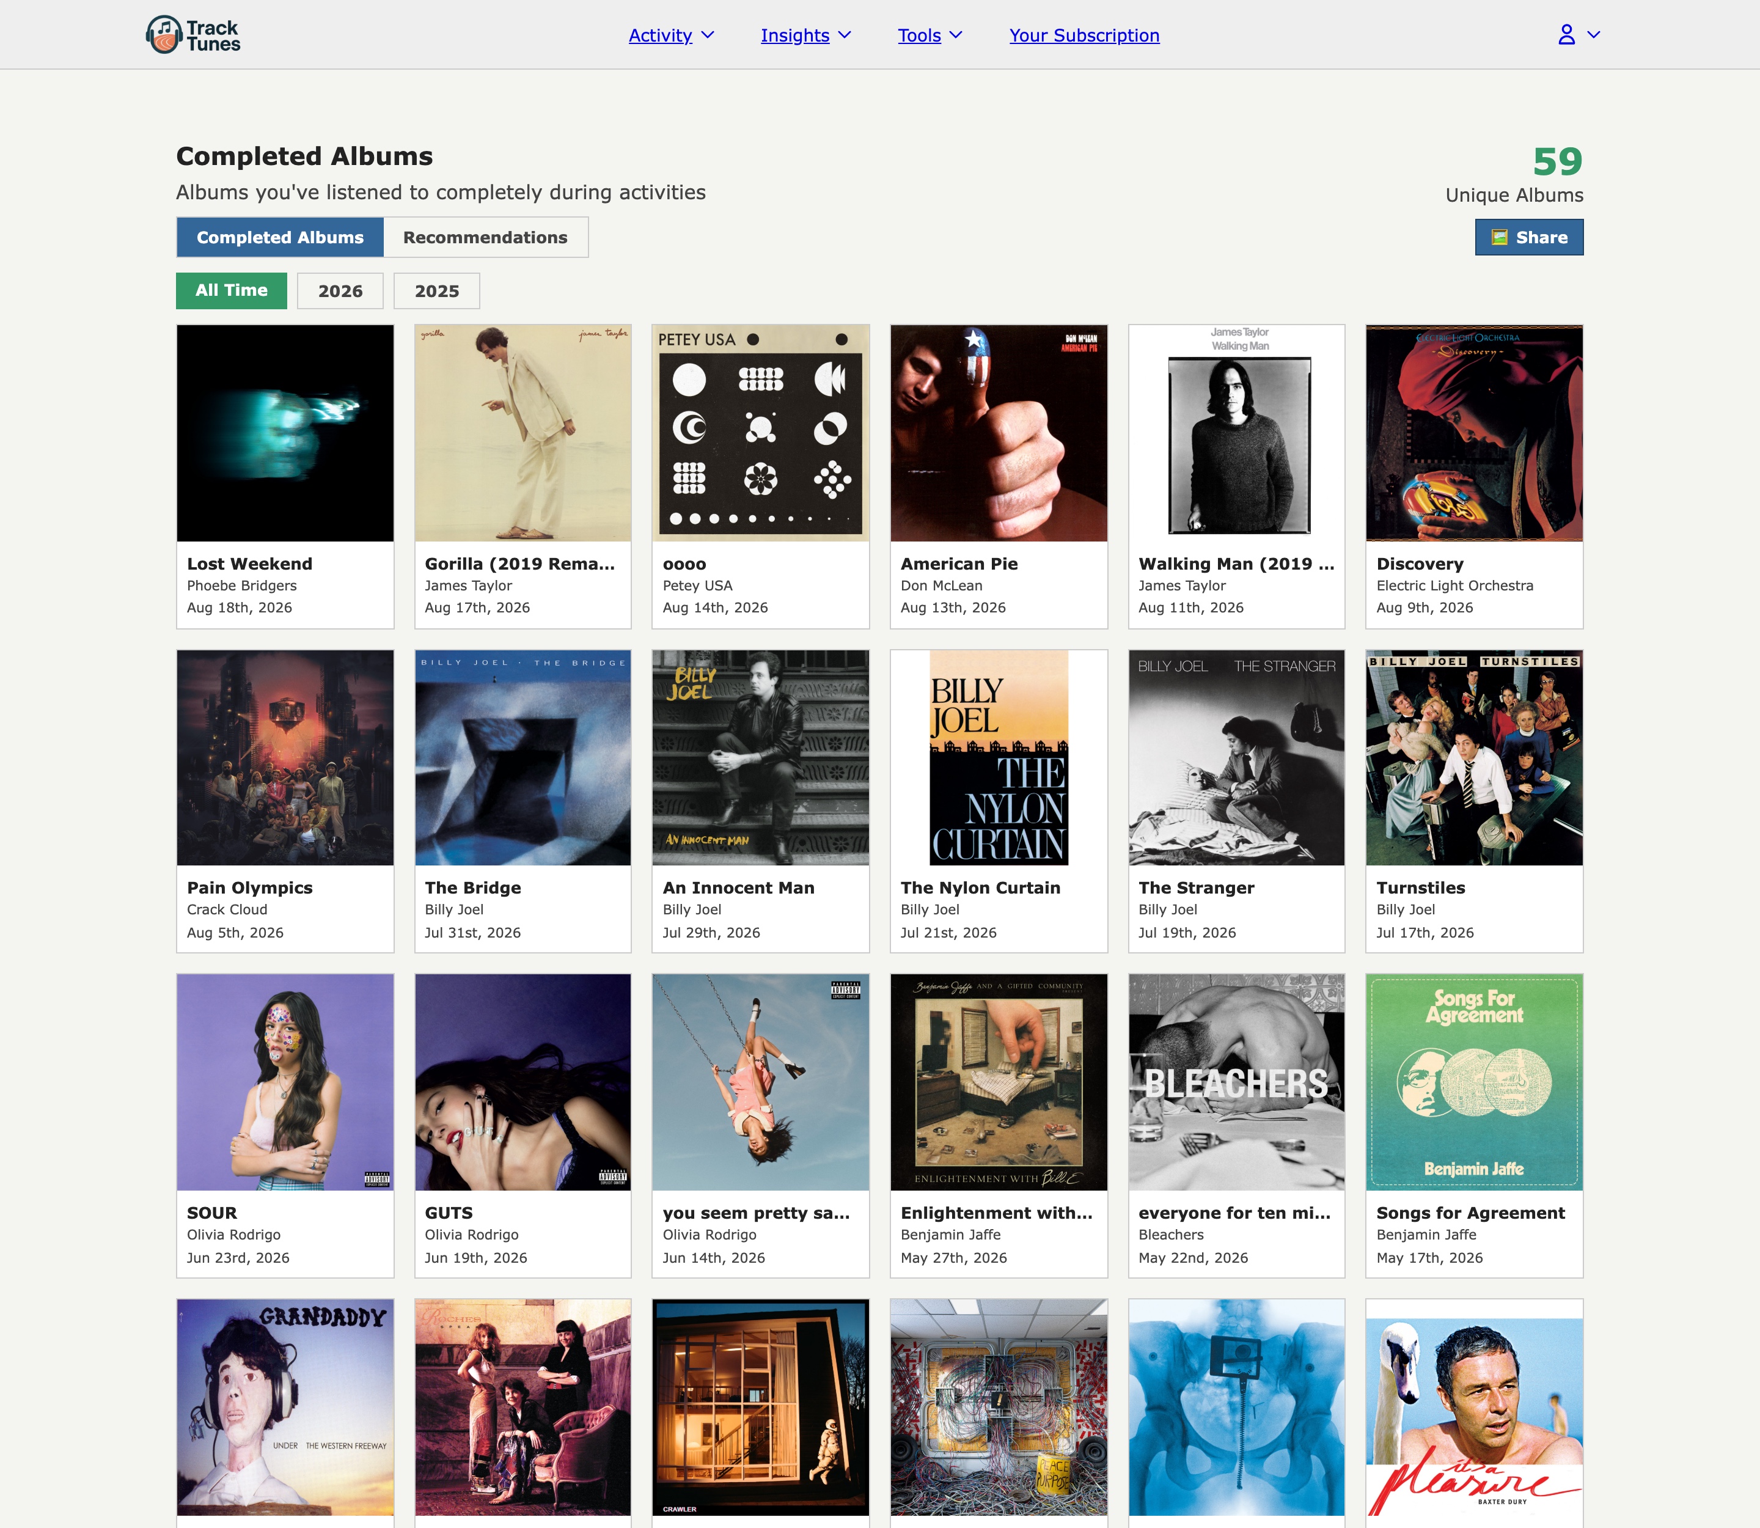Click the American Pie album title
The height and width of the screenshot is (1528, 1760).
(x=959, y=564)
